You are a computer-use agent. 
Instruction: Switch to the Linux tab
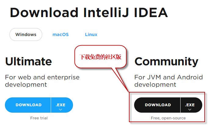pos(91,34)
